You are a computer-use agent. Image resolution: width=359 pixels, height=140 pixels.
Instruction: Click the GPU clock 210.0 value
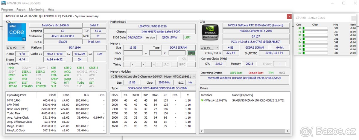pyautogui.click(x=219, y=64)
